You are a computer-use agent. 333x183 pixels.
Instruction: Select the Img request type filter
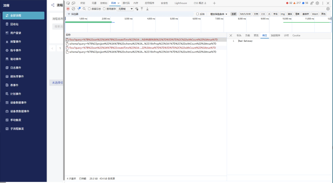pos(283,14)
